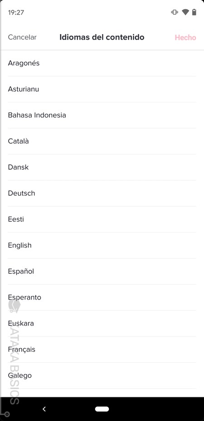Screen dimensions: 204x421
Task: Select Bahasa Indonesia option
Action: pyautogui.click(x=102, y=115)
